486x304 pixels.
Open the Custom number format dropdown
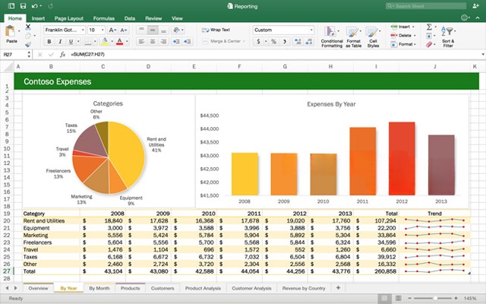[311, 30]
